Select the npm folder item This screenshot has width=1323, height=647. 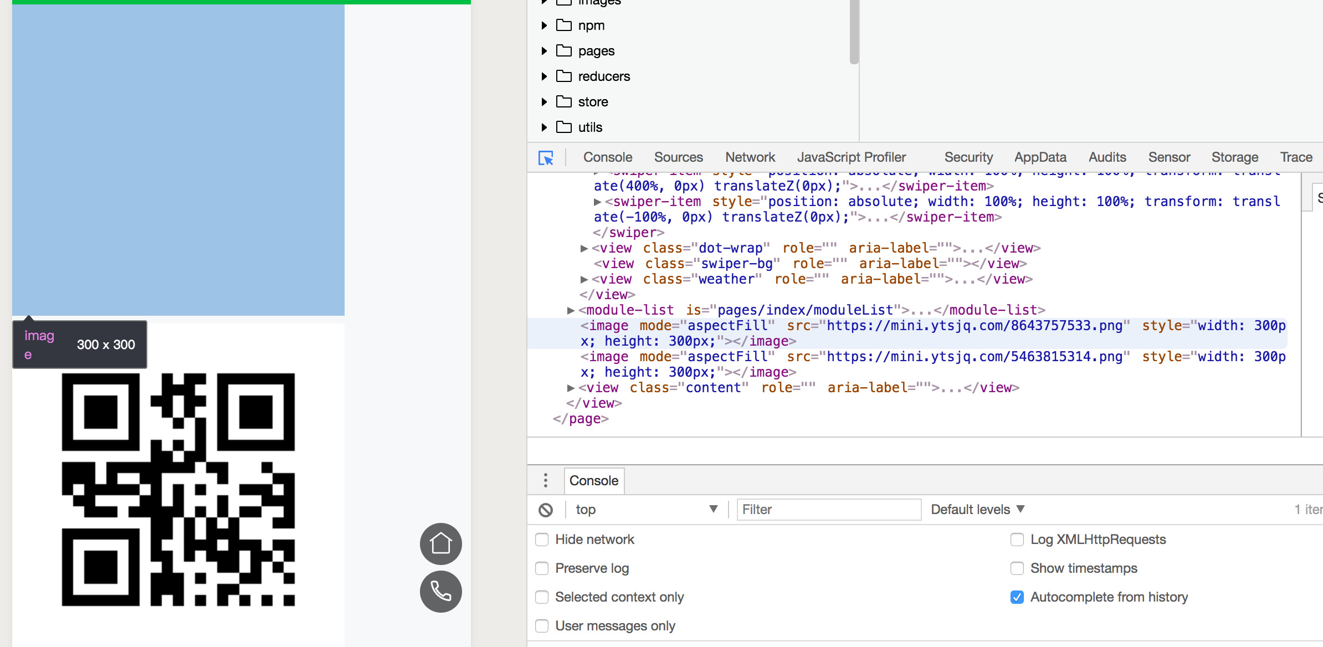coord(591,25)
